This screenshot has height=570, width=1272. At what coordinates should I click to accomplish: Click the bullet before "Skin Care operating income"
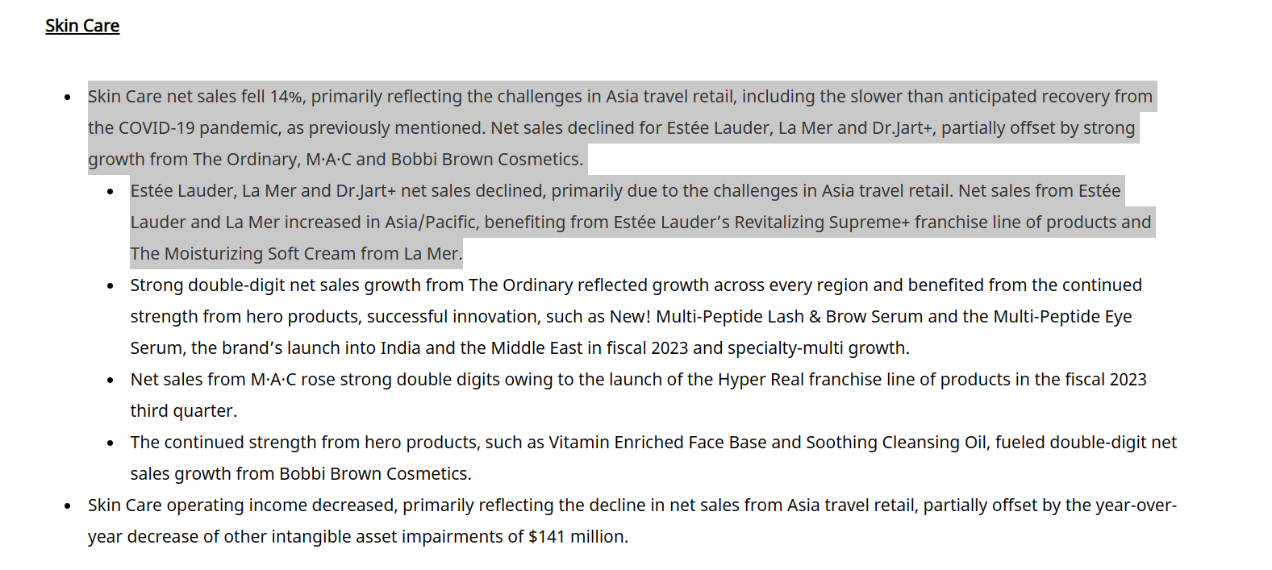[x=68, y=506]
